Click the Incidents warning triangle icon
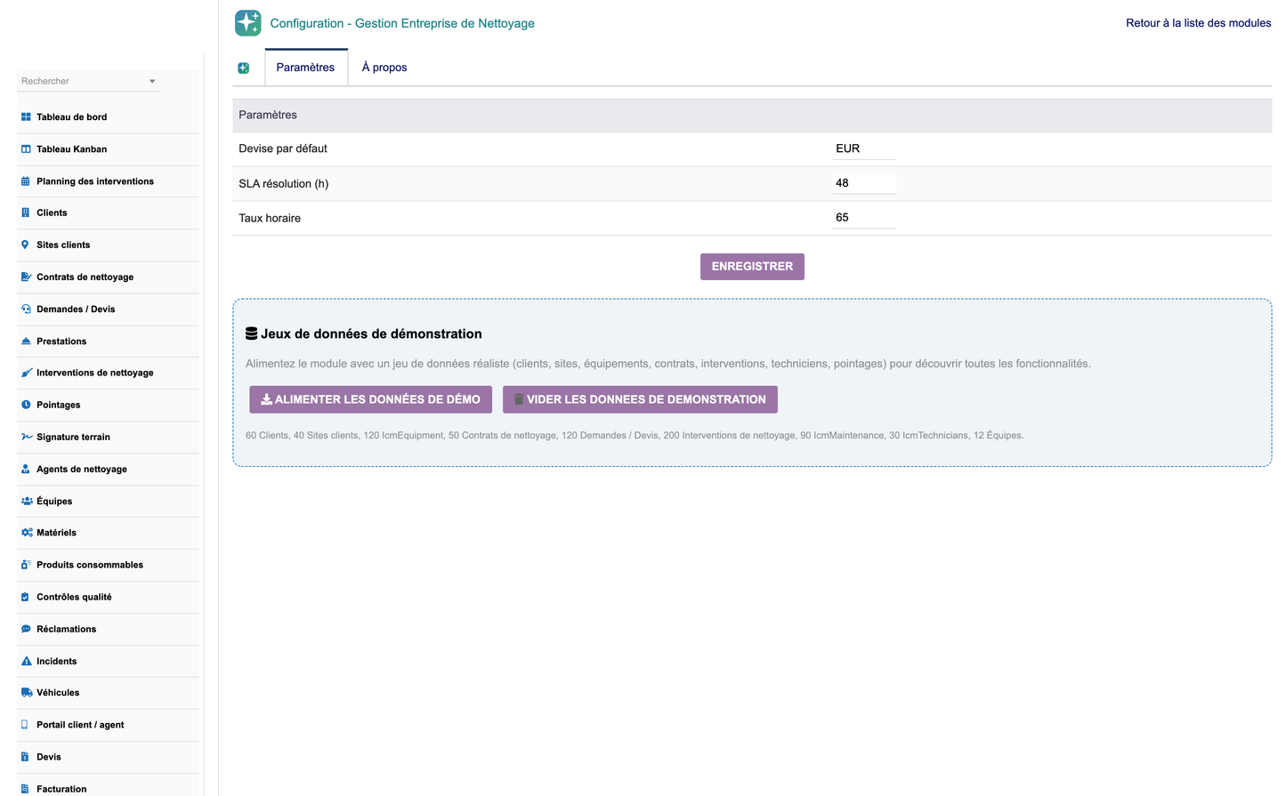 click(26, 661)
